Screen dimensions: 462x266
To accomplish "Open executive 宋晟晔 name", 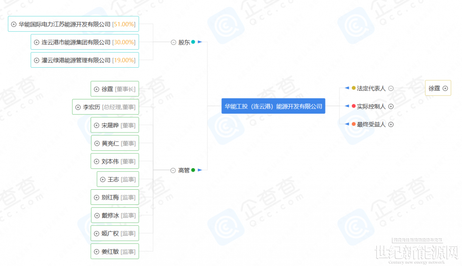I will 110,125.
